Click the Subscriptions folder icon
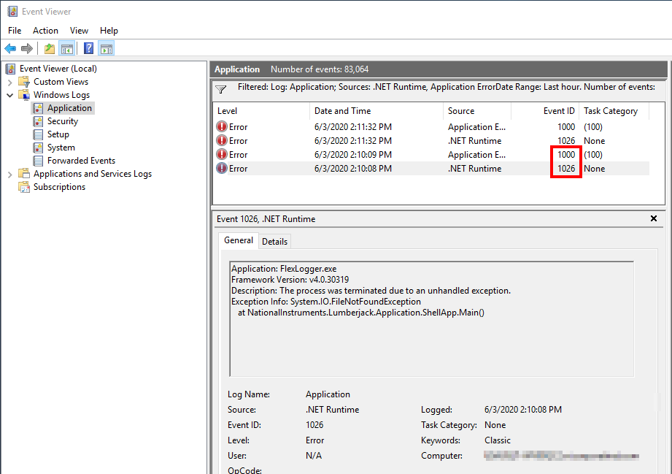Screen dimensions: 672x474 click(x=24, y=187)
